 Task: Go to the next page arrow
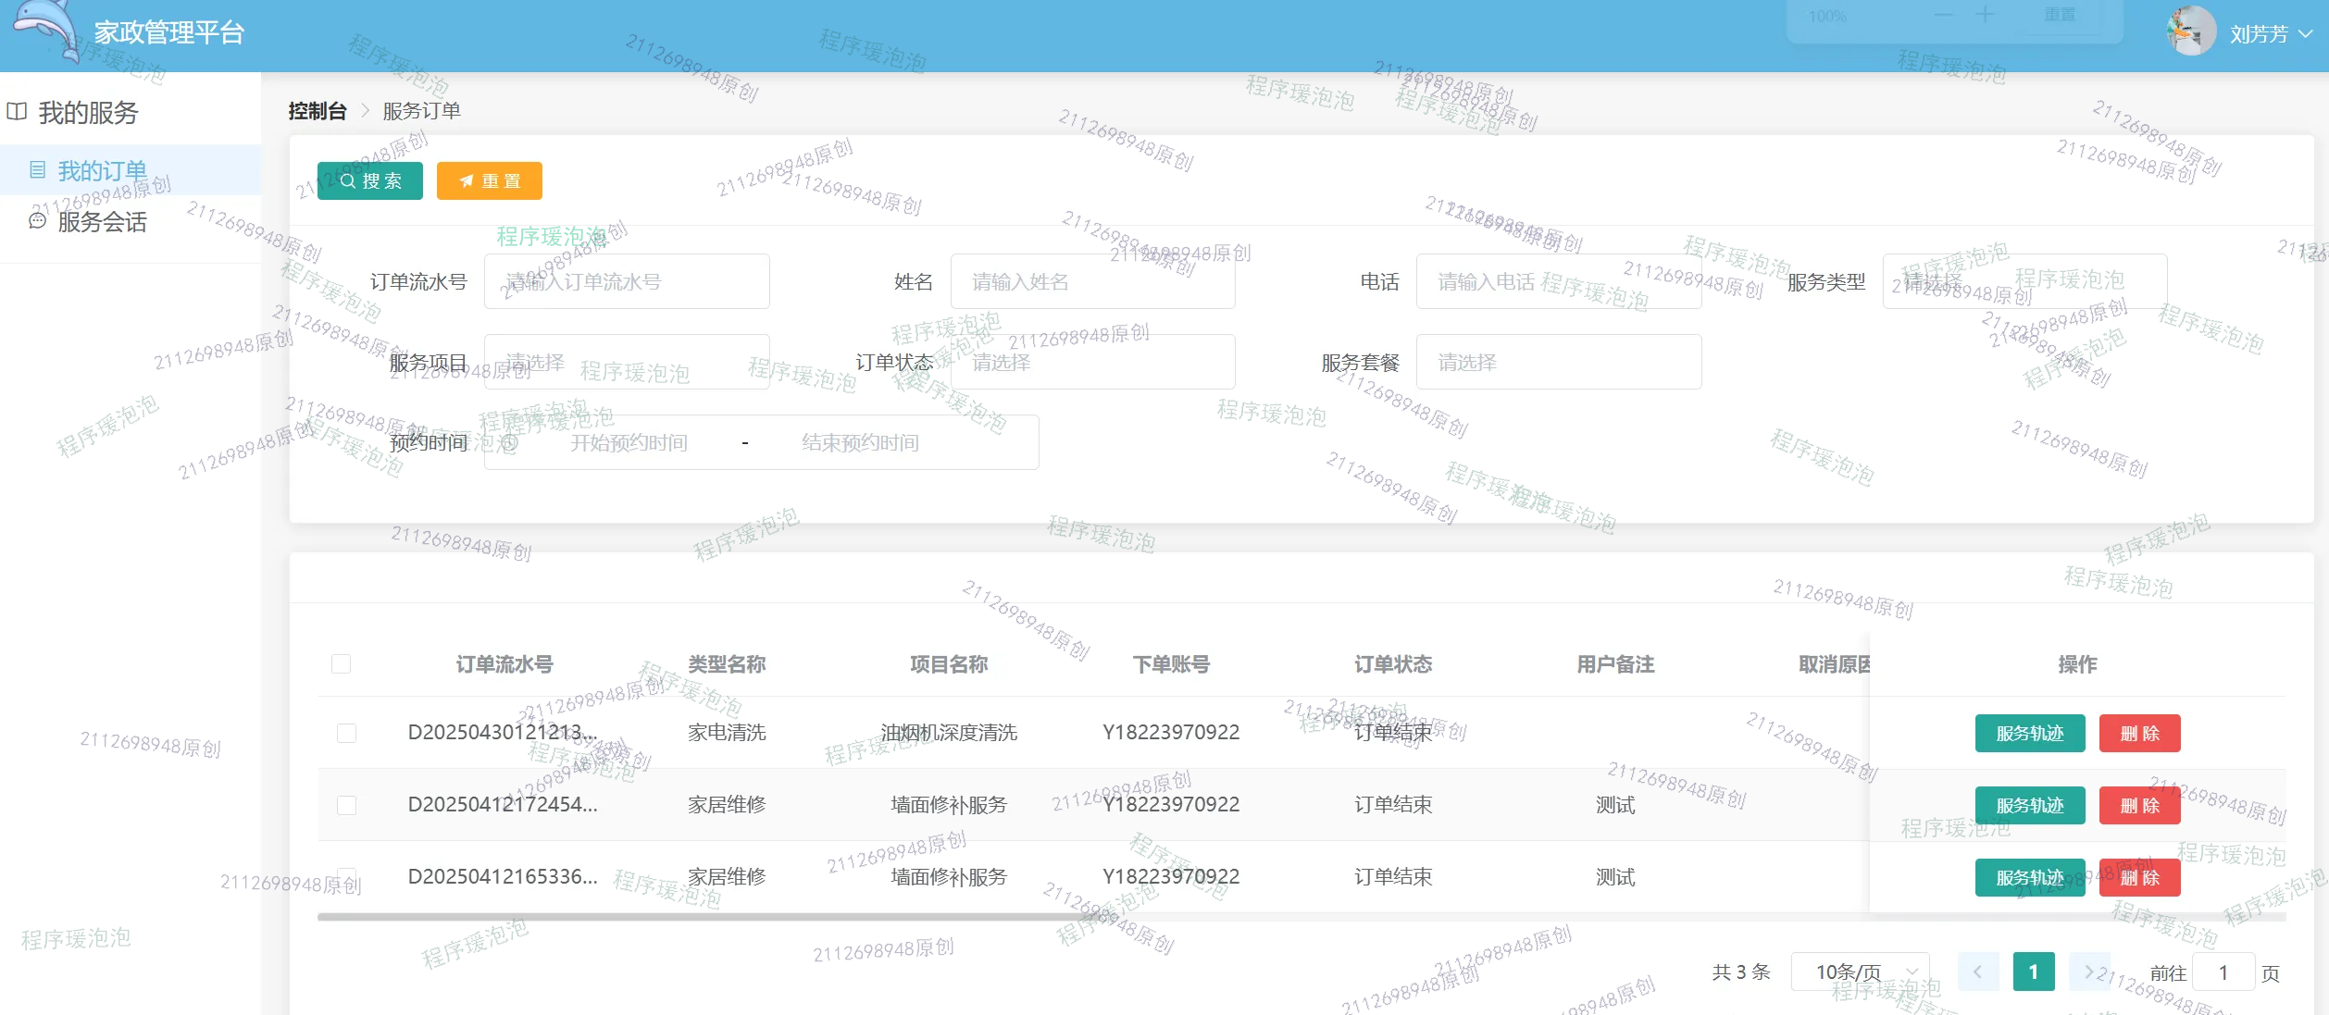click(x=2089, y=972)
